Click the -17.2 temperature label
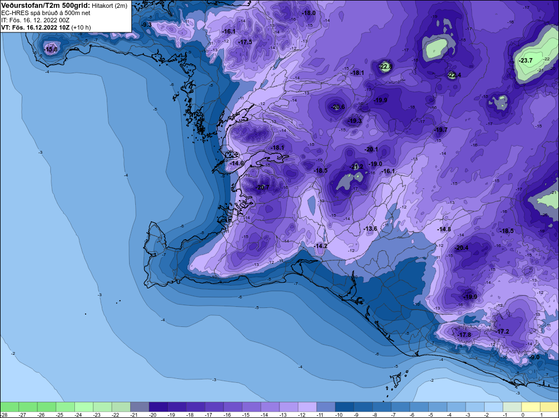The height and width of the screenshot is (418, 559). click(x=503, y=332)
